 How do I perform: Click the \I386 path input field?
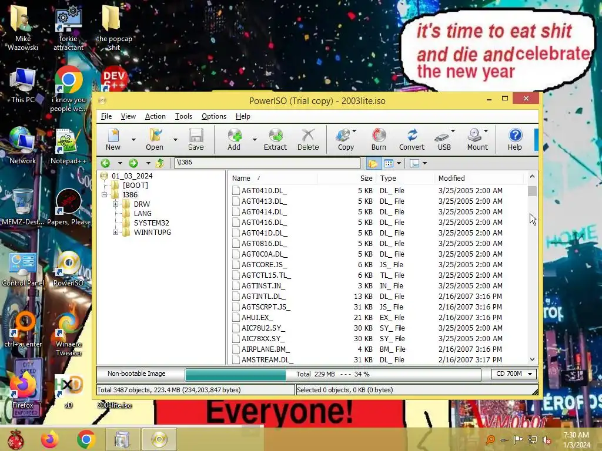click(267, 163)
